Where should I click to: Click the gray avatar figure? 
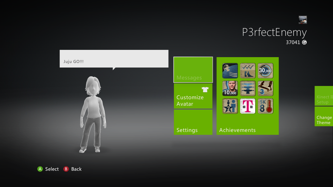(93, 114)
